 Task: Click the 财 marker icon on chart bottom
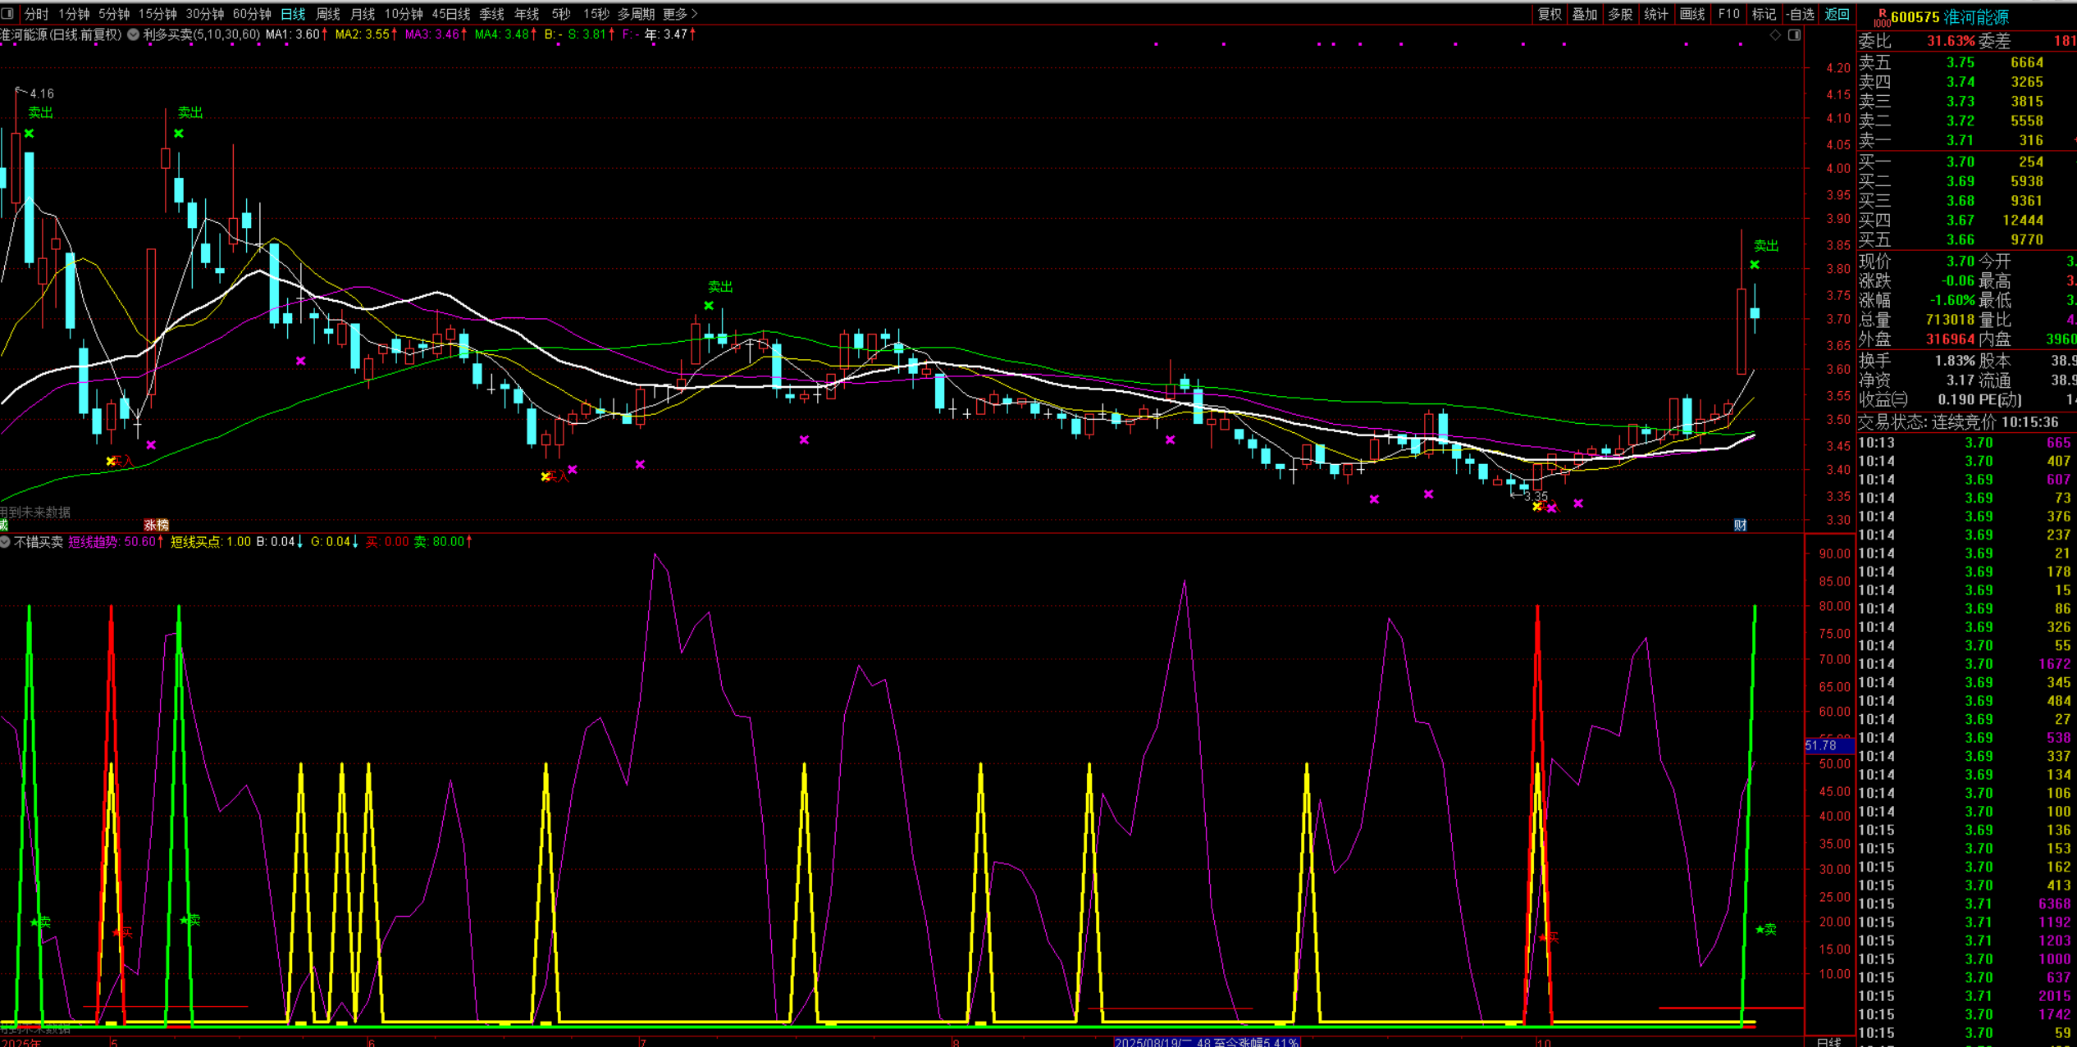pyautogui.click(x=1740, y=525)
